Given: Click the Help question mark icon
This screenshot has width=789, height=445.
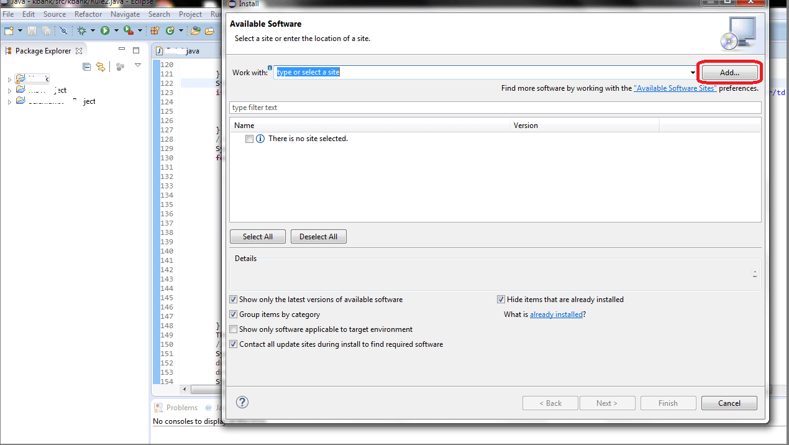Looking at the screenshot, I should click(x=242, y=402).
